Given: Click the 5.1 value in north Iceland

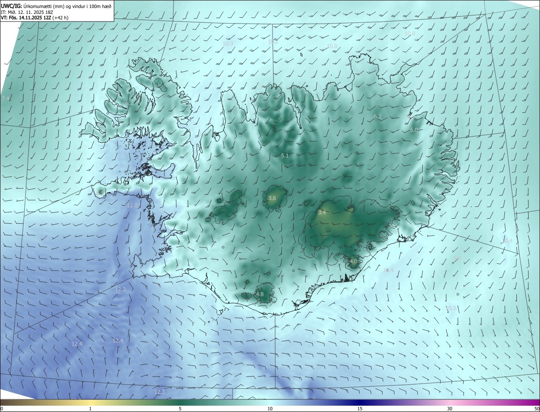Looking at the screenshot, I should point(285,155).
